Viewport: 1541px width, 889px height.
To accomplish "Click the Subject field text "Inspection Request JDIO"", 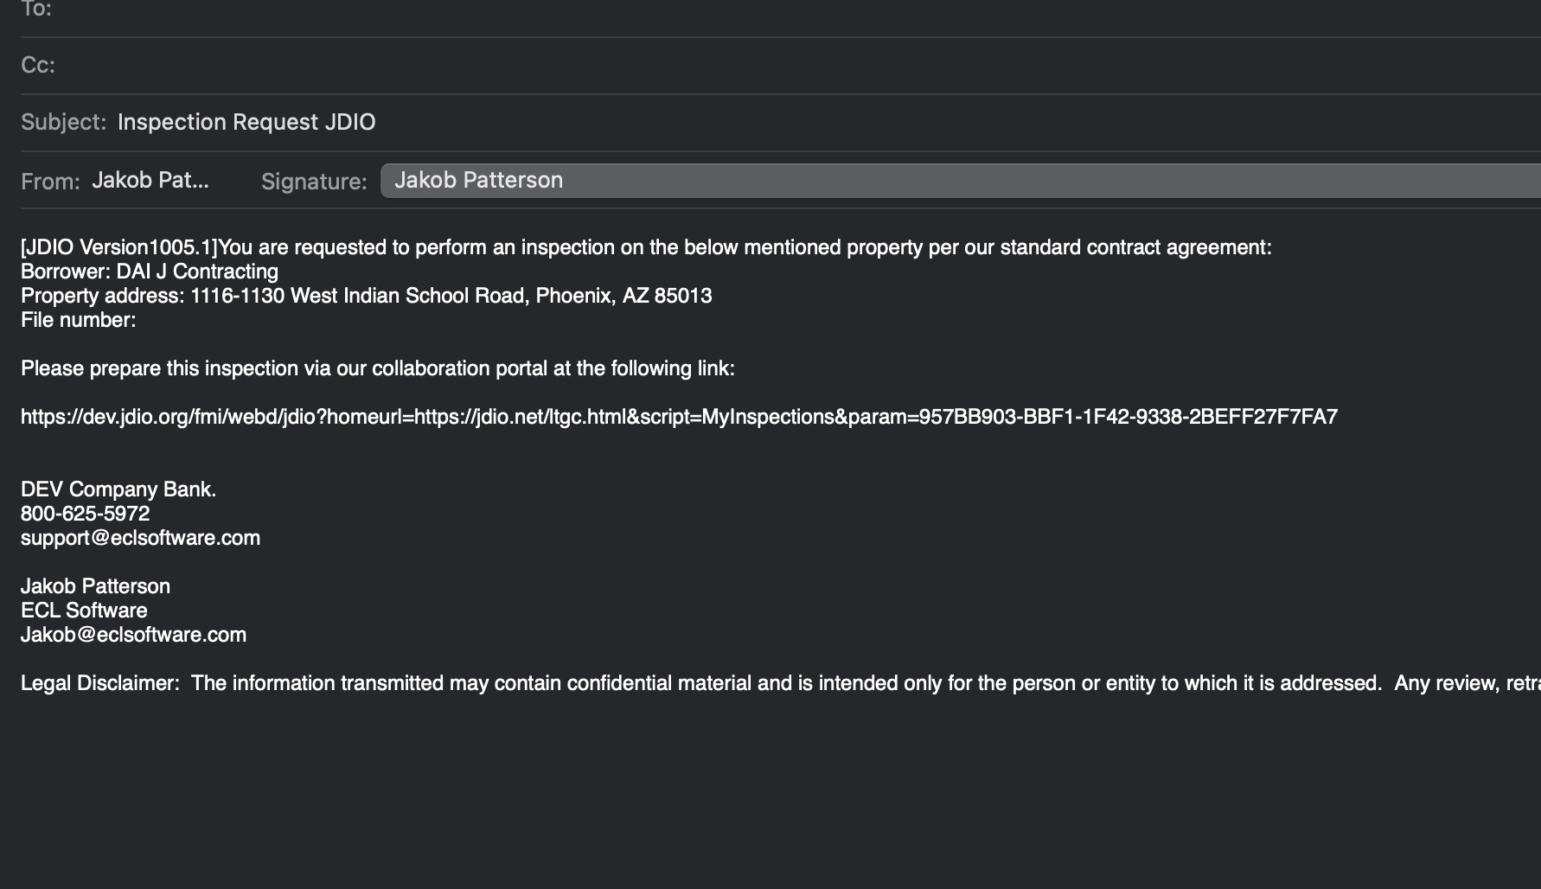I will click(x=246, y=122).
